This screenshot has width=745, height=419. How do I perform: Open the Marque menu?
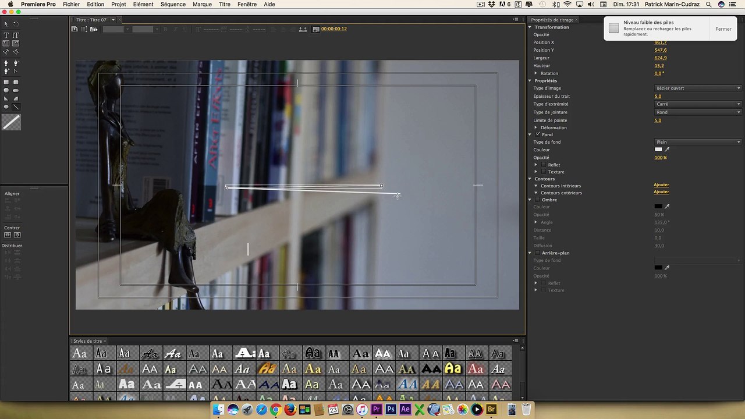[x=202, y=4]
